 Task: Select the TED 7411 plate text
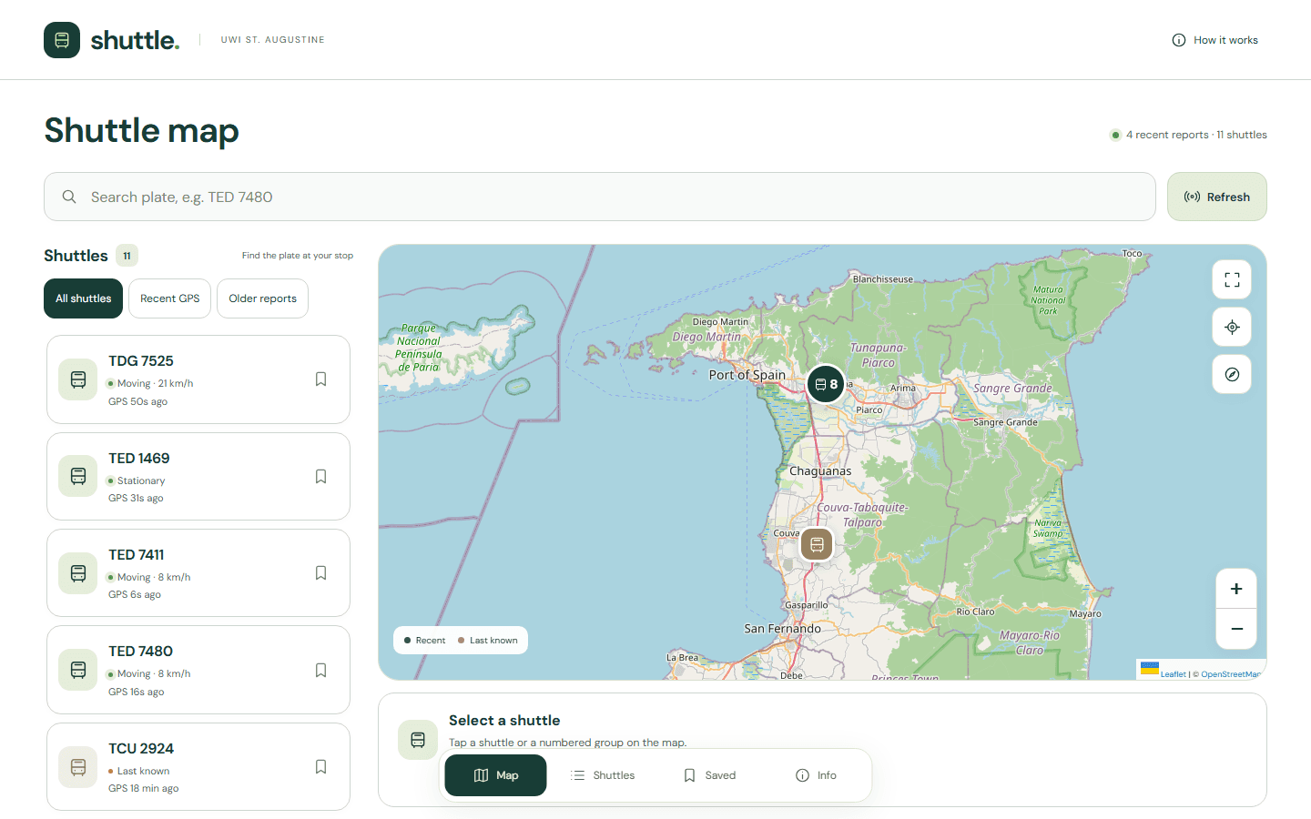pyautogui.click(x=137, y=555)
